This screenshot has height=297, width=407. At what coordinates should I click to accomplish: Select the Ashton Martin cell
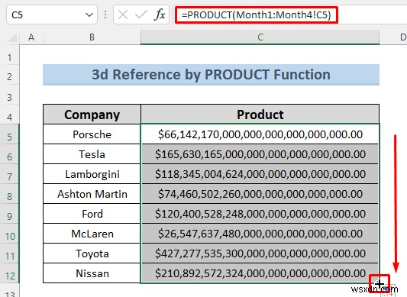pos(92,194)
